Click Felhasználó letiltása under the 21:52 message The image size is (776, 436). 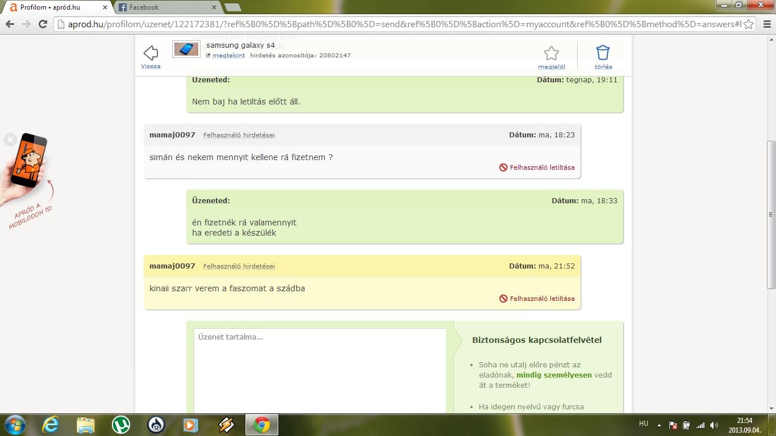[x=537, y=299]
